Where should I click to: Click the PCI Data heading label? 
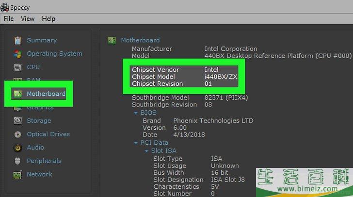click(154, 143)
